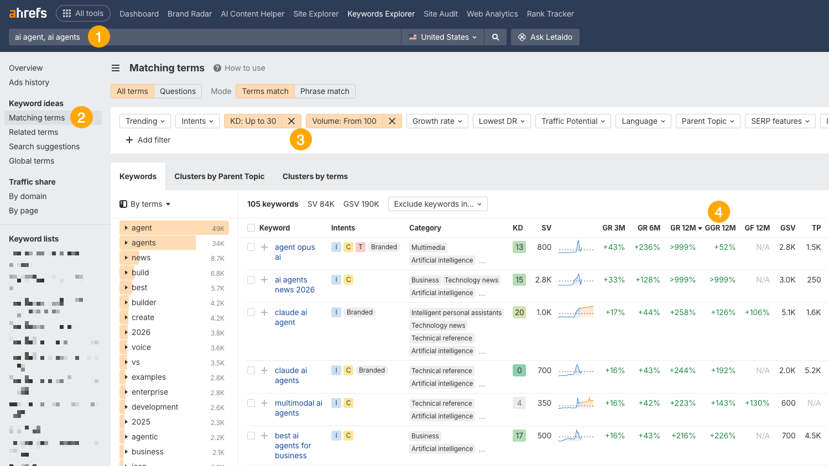Switch to Clusters by terms tab

click(x=315, y=176)
